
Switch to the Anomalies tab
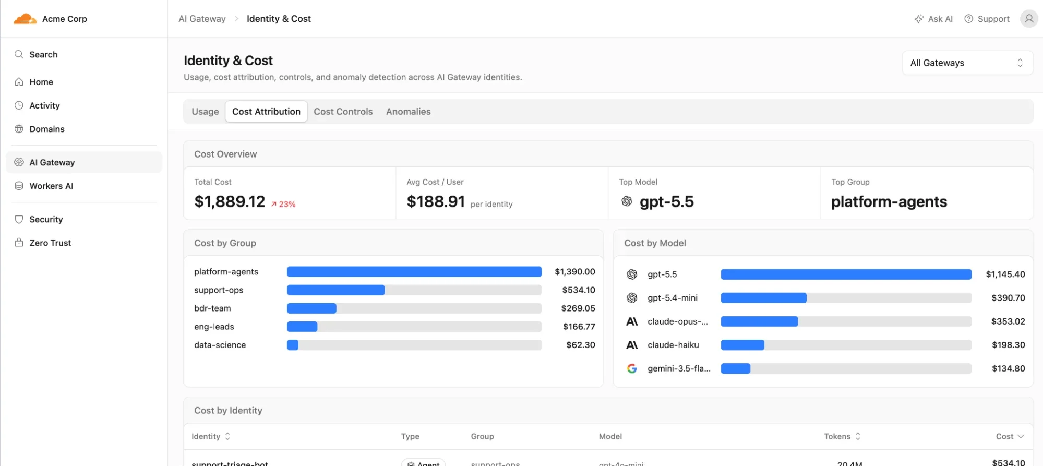tap(409, 112)
